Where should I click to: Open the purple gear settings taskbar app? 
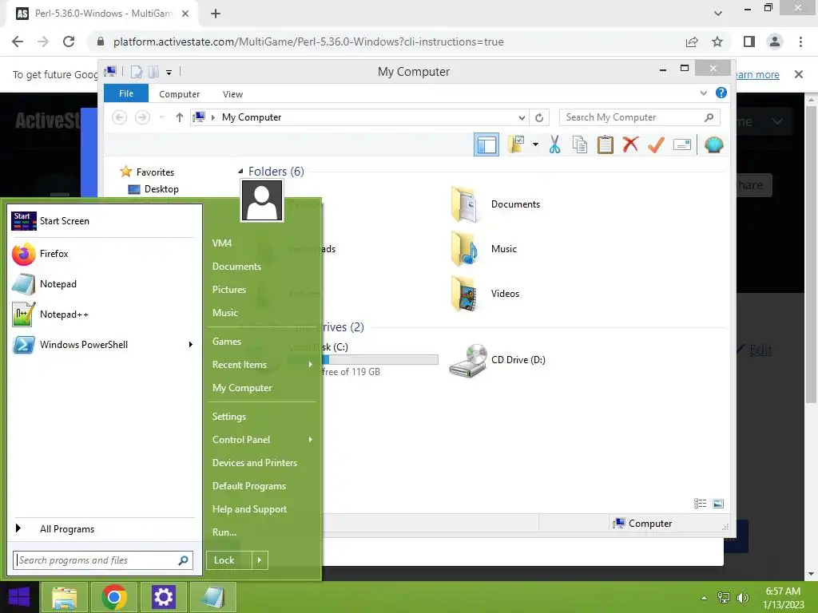pos(163,597)
